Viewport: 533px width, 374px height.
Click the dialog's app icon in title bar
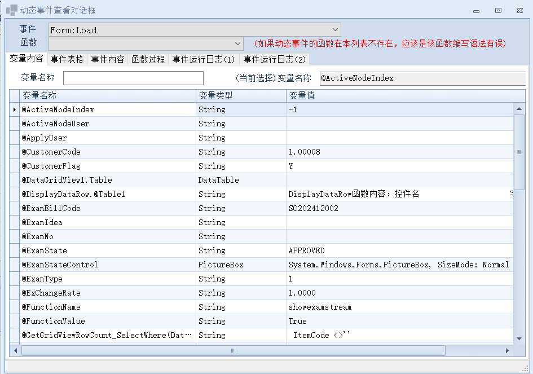coord(11,10)
